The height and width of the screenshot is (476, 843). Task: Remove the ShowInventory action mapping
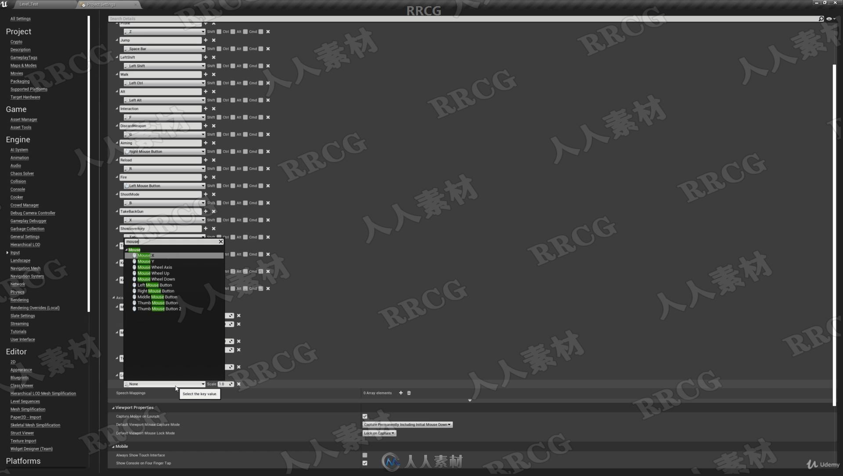pyautogui.click(x=214, y=228)
